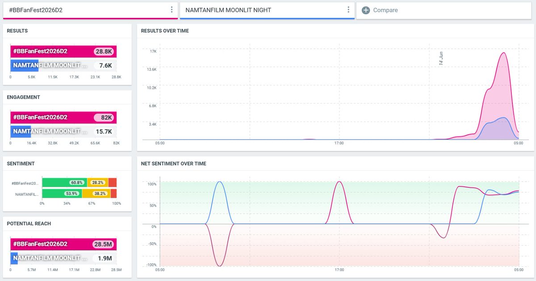Image resolution: width=536 pixels, height=281 pixels.
Task: Click the RESULTS OVER TIME heading
Action: click(x=165, y=31)
